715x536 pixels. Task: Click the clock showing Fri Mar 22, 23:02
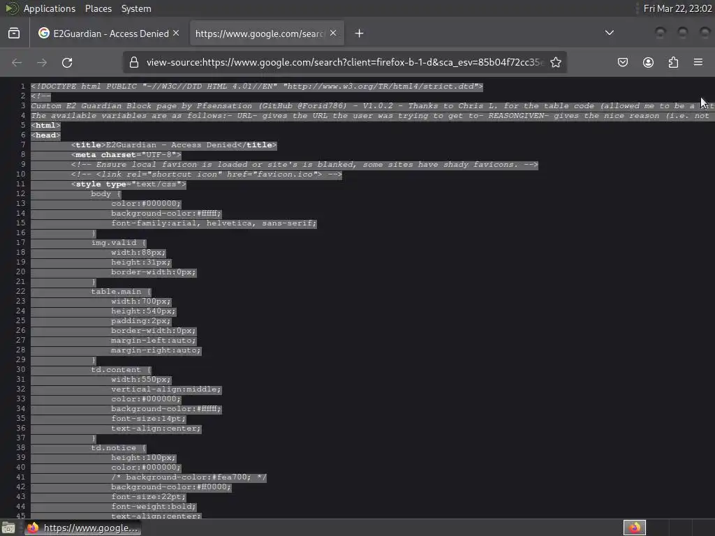[677, 8]
